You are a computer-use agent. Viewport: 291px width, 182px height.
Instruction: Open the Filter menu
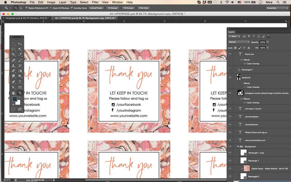coord(95,2)
